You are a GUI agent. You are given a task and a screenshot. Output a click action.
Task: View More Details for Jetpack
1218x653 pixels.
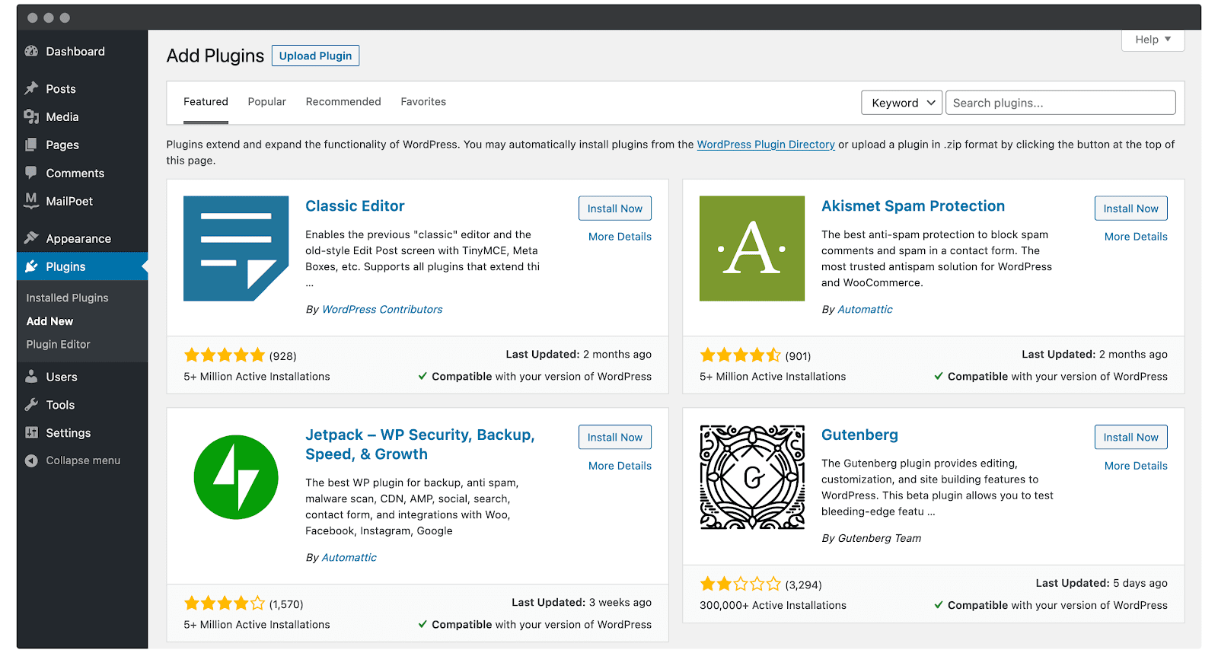620,466
